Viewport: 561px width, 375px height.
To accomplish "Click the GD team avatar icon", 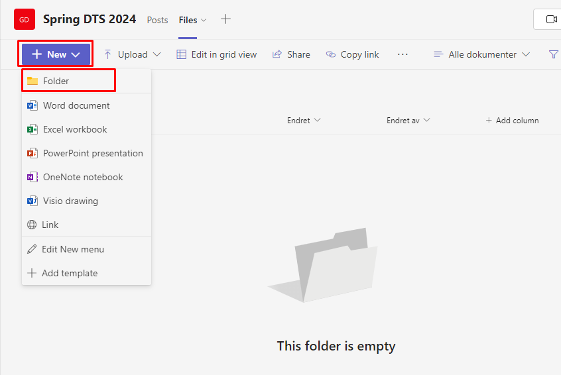I will click(x=25, y=19).
